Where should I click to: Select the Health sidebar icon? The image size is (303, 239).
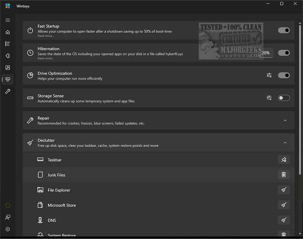coord(8,79)
